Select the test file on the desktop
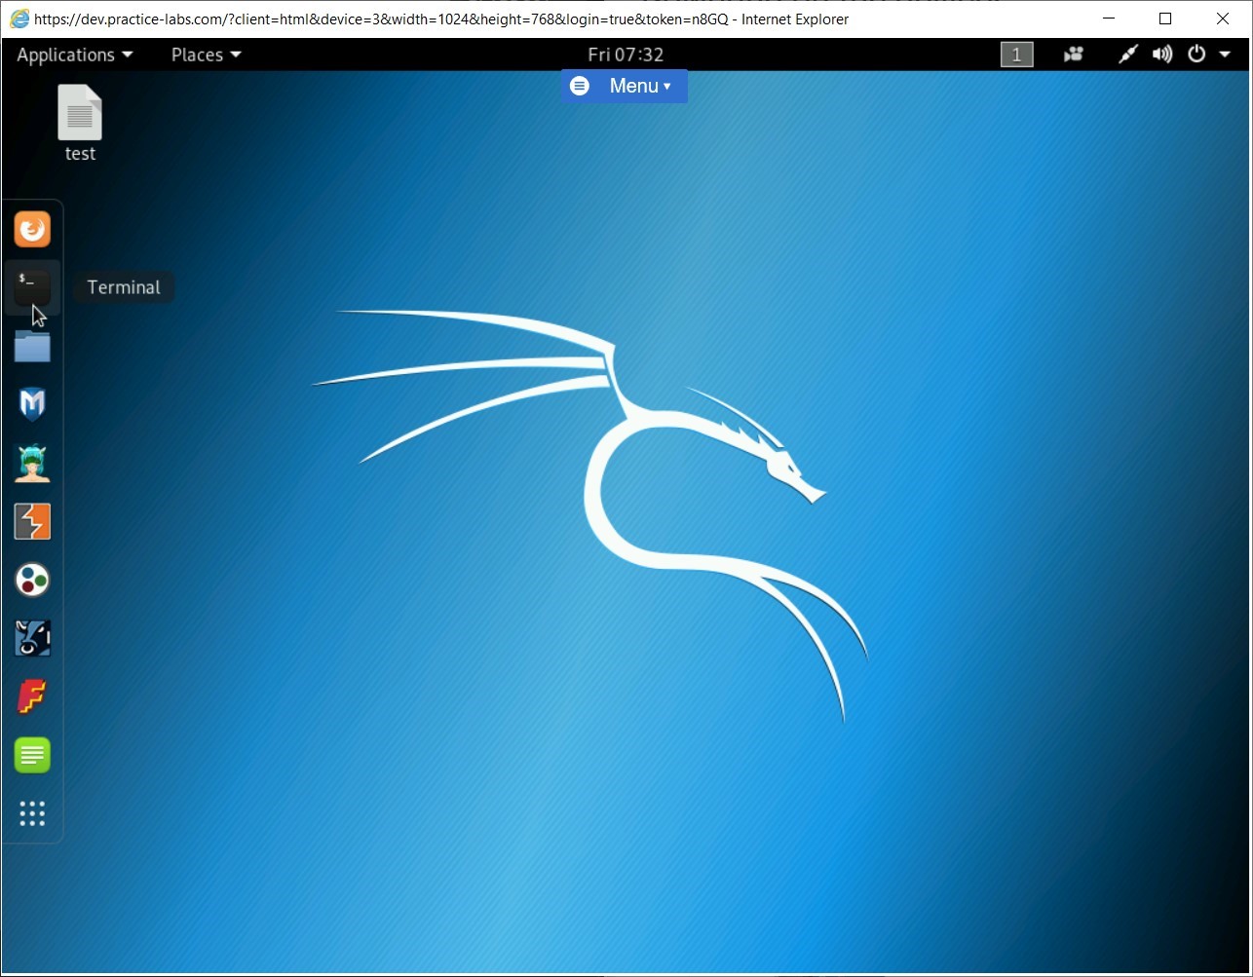 (x=80, y=117)
